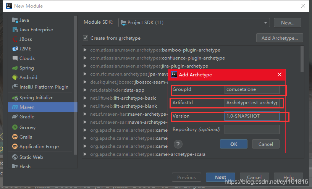Choose the Groovy icon
312x189 pixels.
[15, 127]
